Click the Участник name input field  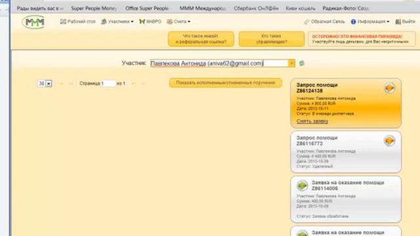(x=219, y=63)
